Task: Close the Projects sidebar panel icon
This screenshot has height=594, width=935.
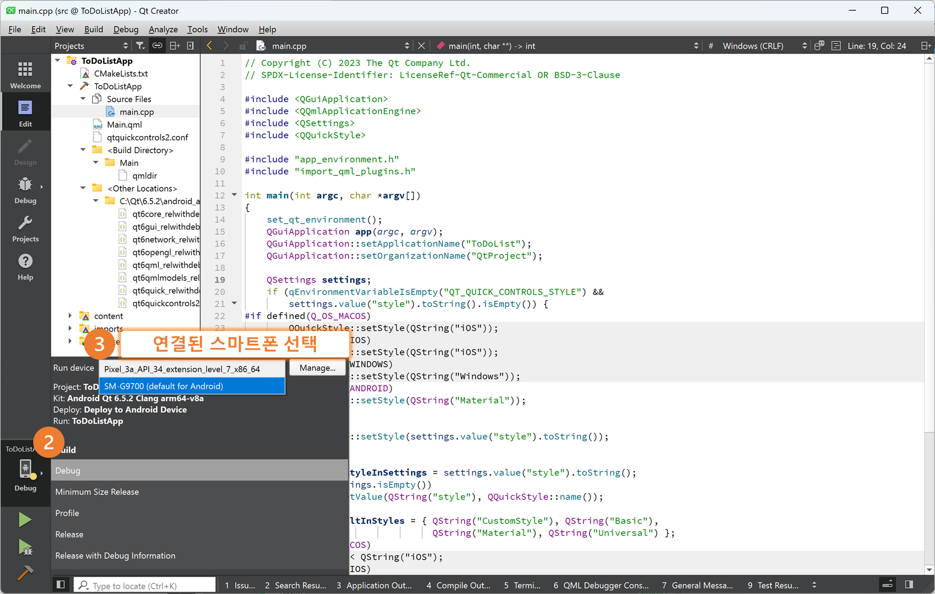Action: 191,46
